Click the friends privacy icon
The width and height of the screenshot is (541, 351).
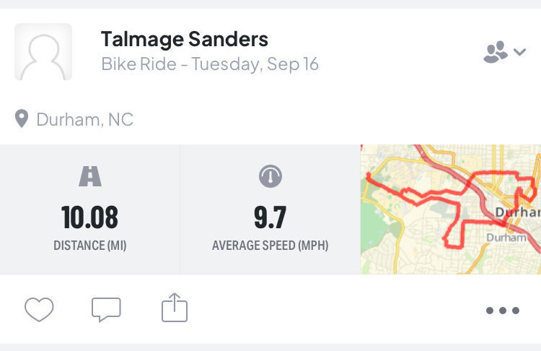coord(495,52)
